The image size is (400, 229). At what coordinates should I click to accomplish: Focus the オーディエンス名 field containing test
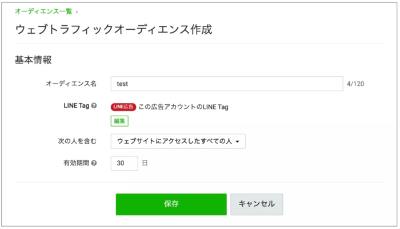[226, 84]
